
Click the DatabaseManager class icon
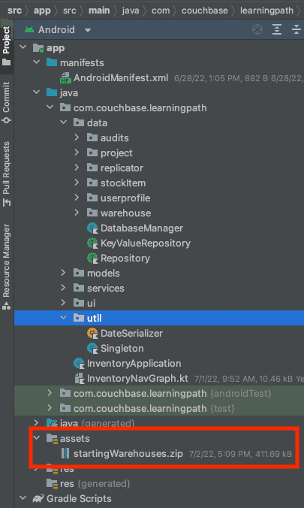[x=92, y=228]
